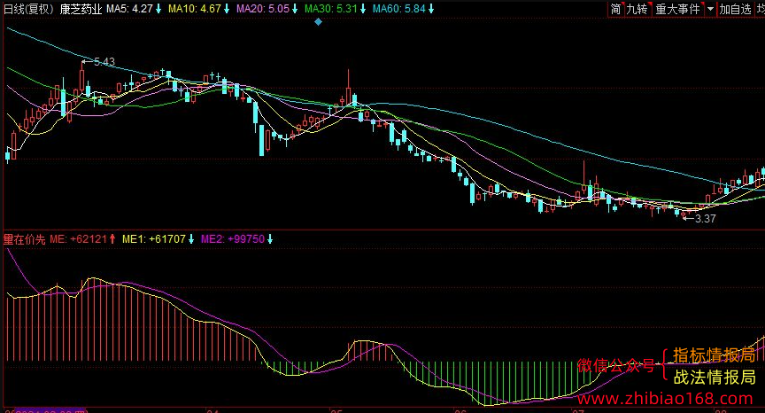Click the blue diamond event marker
This screenshot has height=413, width=765.
pos(318,22)
